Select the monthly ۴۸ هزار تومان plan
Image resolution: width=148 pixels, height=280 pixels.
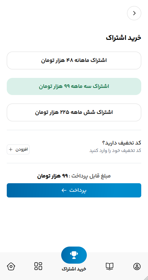[74, 60]
